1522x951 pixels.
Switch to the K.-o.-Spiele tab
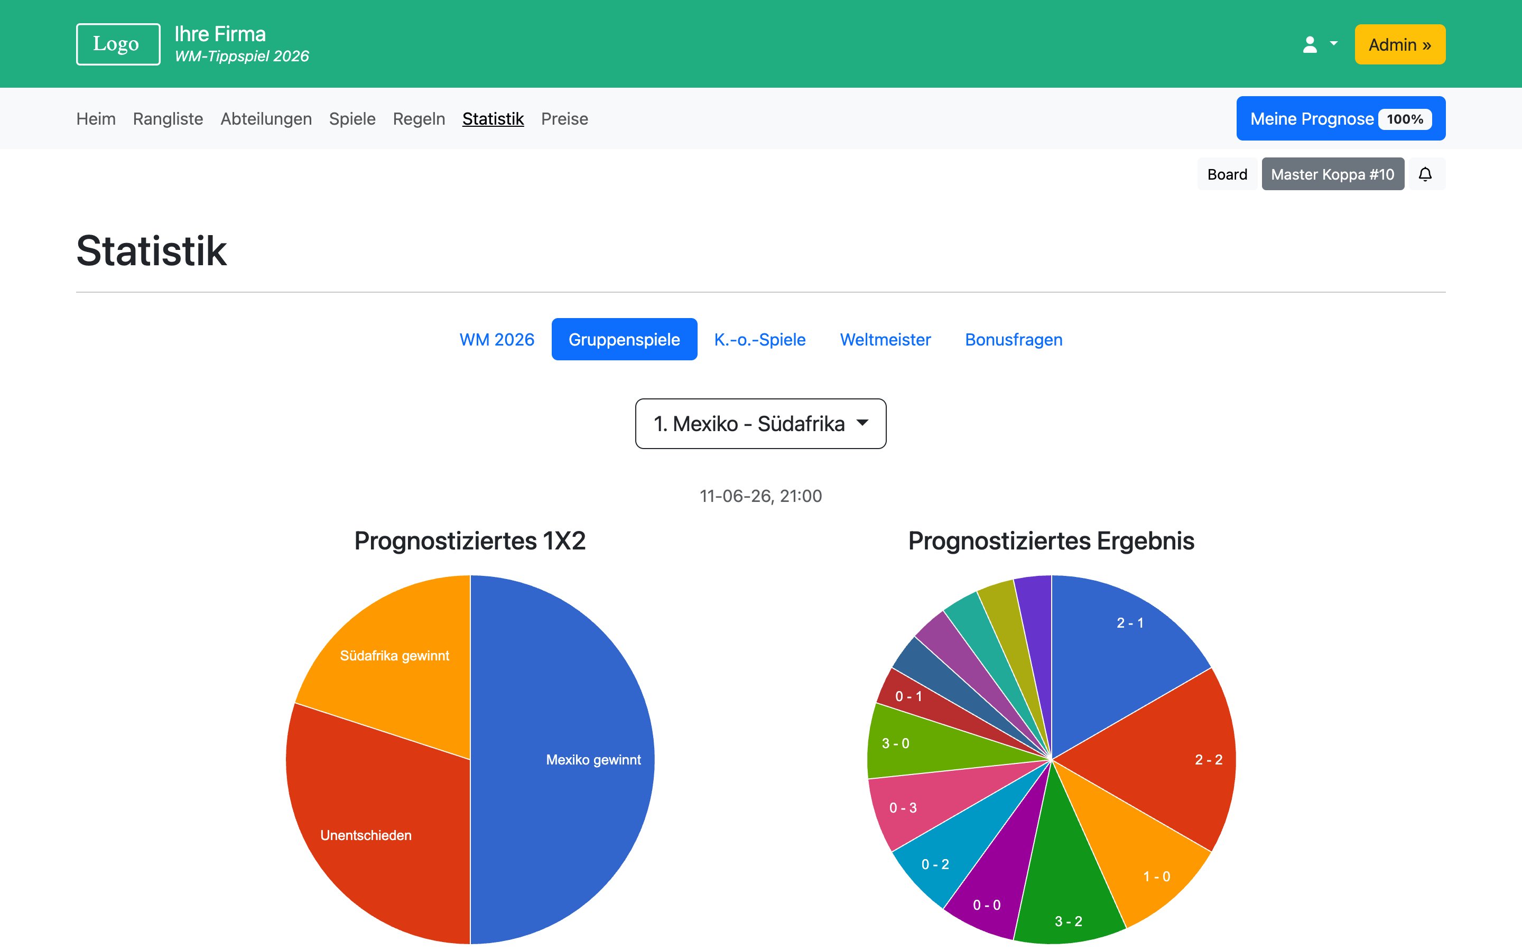[759, 340]
